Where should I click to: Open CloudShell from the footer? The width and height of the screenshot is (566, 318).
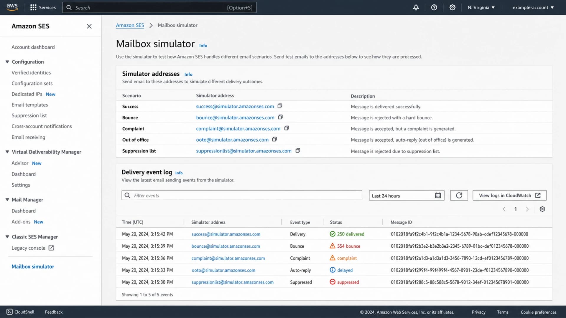point(20,312)
